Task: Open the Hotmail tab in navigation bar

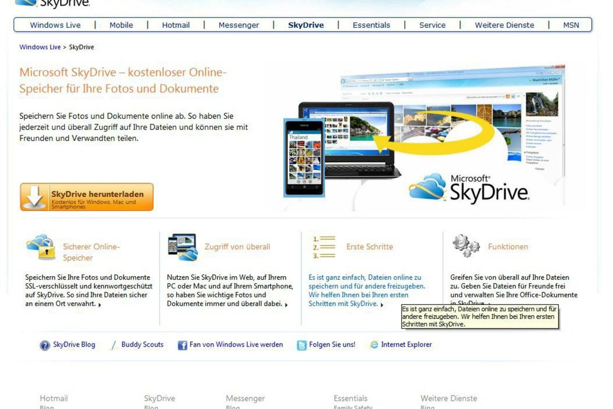Action: [176, 25]
